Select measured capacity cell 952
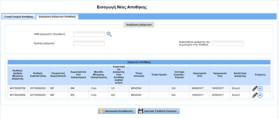The width and height of the screenshot is (279, 119). tap(78, 95)
